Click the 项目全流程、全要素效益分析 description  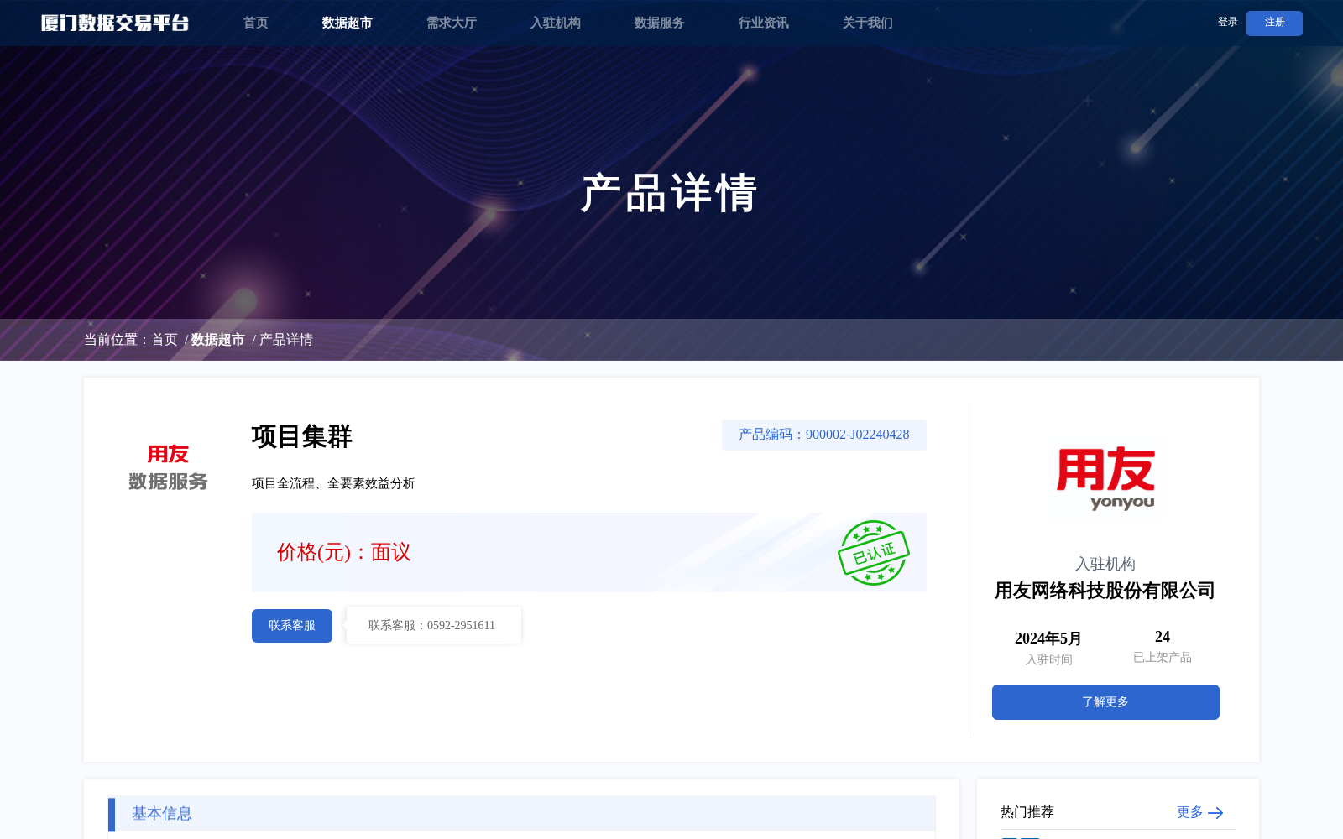tap(333, 483)
